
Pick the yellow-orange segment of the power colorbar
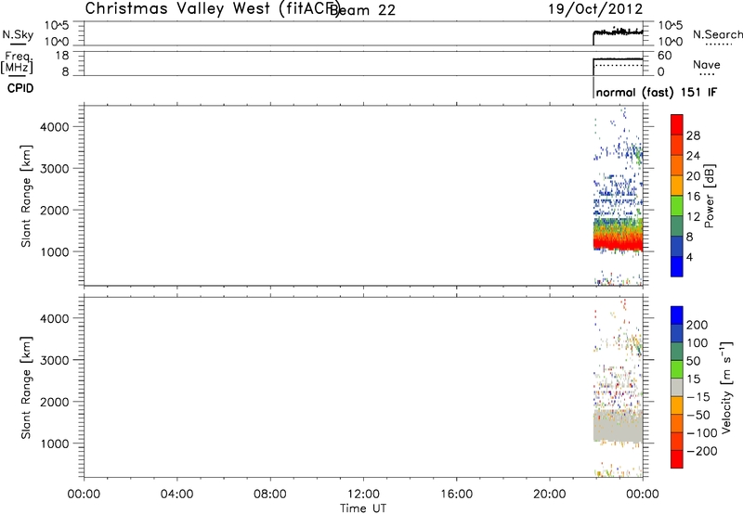pyautogui.click(x=677, y=186)
